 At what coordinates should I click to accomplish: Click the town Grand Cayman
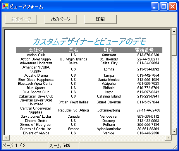(109, 102)
